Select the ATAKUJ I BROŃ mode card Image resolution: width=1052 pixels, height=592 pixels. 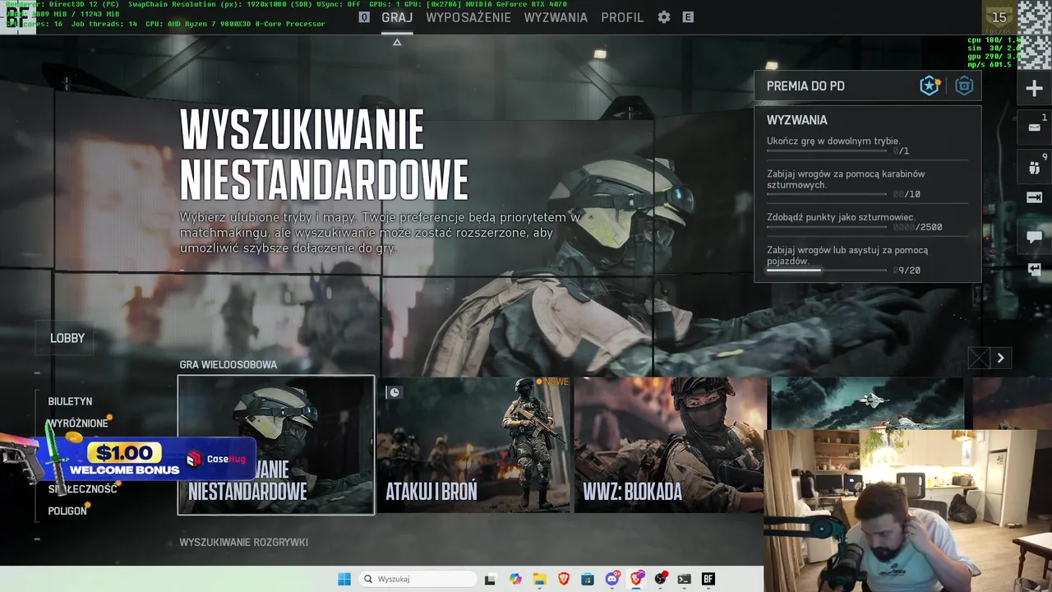[473, 445]
